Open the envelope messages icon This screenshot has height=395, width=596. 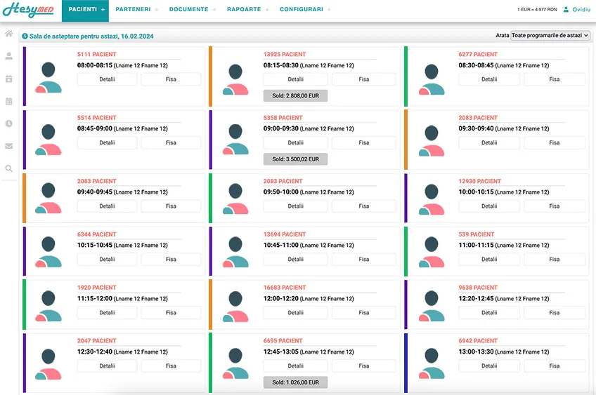(8, 146)
